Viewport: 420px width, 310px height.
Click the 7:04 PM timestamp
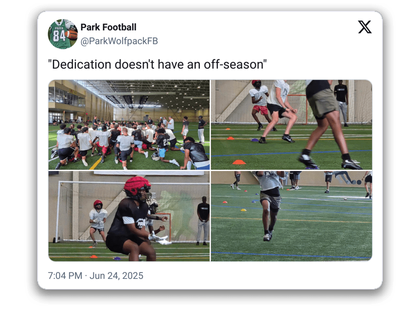(65, 275)
